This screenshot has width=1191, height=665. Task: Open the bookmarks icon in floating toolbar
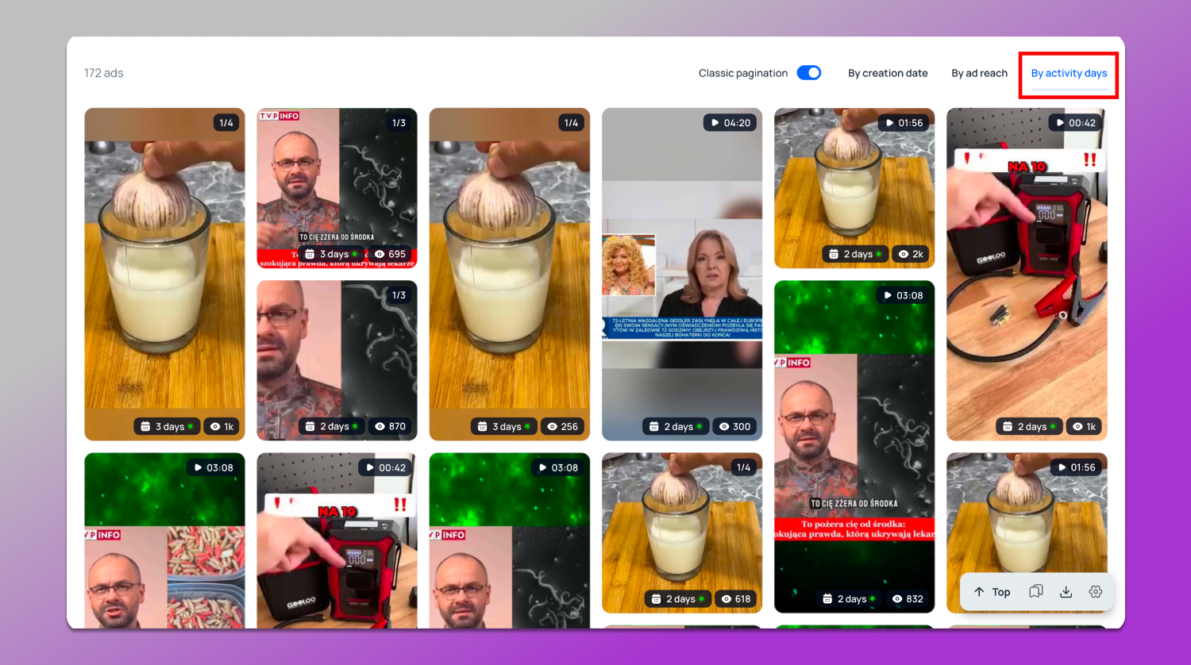tap(1035, 592)
